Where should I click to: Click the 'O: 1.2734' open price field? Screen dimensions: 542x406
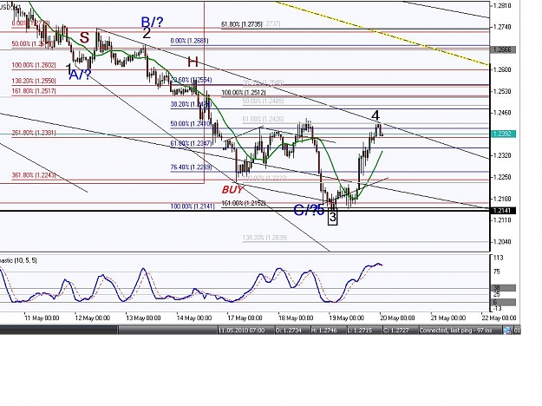tap(288, 331)
